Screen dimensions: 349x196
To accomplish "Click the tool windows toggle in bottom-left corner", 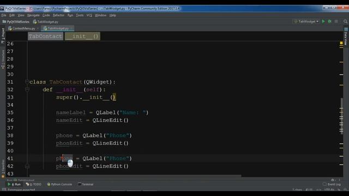I will (x=4, y=189).
